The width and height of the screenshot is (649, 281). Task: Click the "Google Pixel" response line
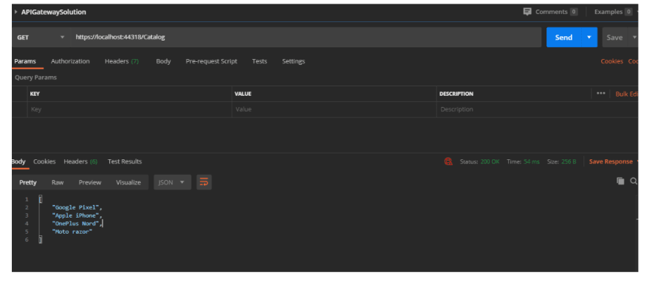(77, 207)
